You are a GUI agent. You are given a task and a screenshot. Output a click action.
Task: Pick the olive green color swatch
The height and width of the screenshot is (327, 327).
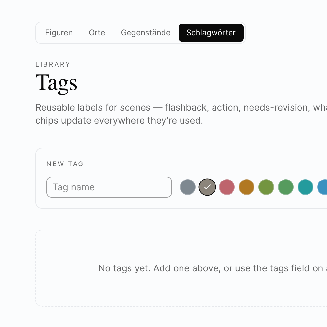tap(266, 187)
